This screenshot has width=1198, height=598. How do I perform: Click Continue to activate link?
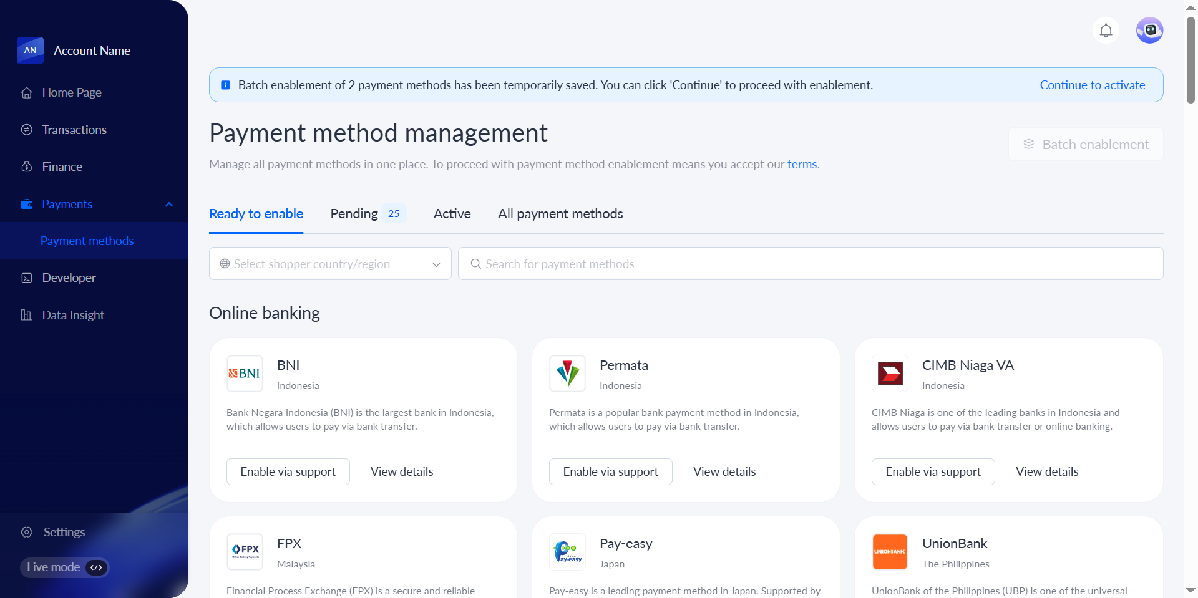(x=1092, y=85)
